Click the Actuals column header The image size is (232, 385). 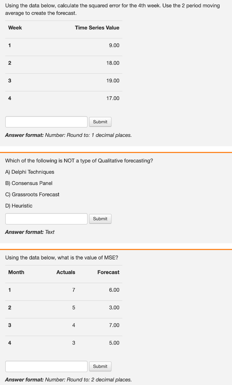click(x=66, y=272)
